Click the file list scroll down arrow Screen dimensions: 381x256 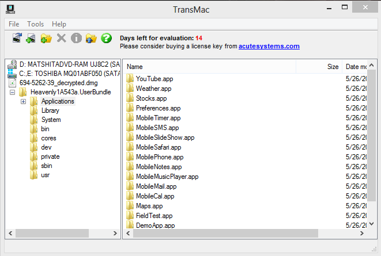(372, 224)
